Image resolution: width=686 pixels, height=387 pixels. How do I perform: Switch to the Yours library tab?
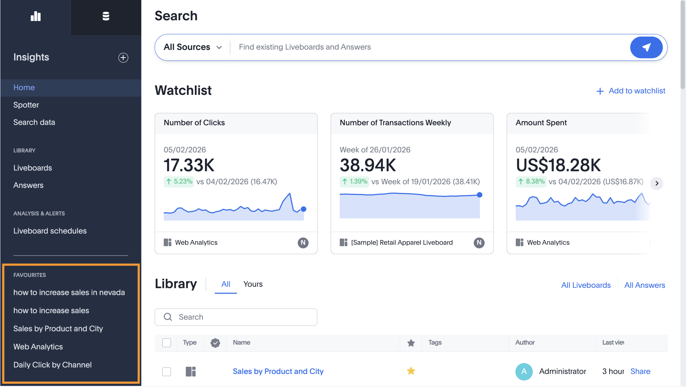pos(253,284)
